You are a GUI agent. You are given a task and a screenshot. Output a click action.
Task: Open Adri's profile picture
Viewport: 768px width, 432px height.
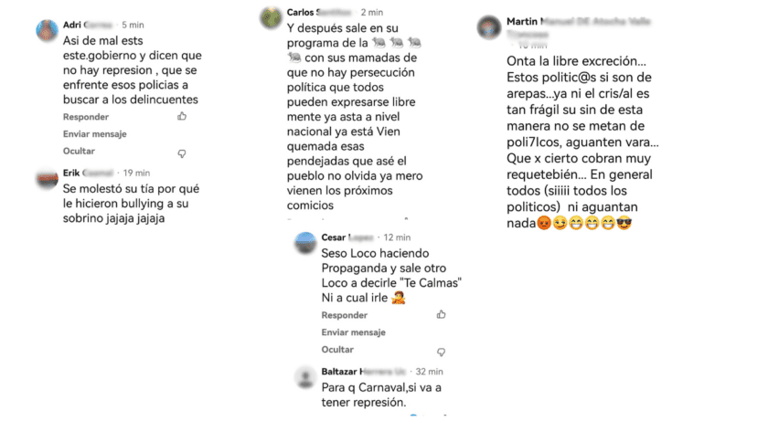point(48,30)
